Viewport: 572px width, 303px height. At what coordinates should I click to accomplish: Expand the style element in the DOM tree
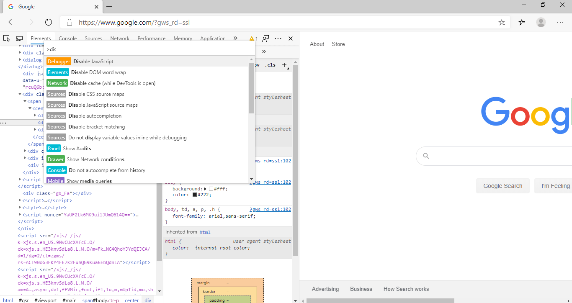pyautogui.click(x=20, y=208)
